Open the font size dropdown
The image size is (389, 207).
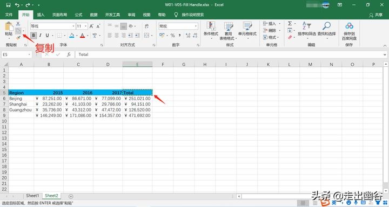tap(85, 26)
